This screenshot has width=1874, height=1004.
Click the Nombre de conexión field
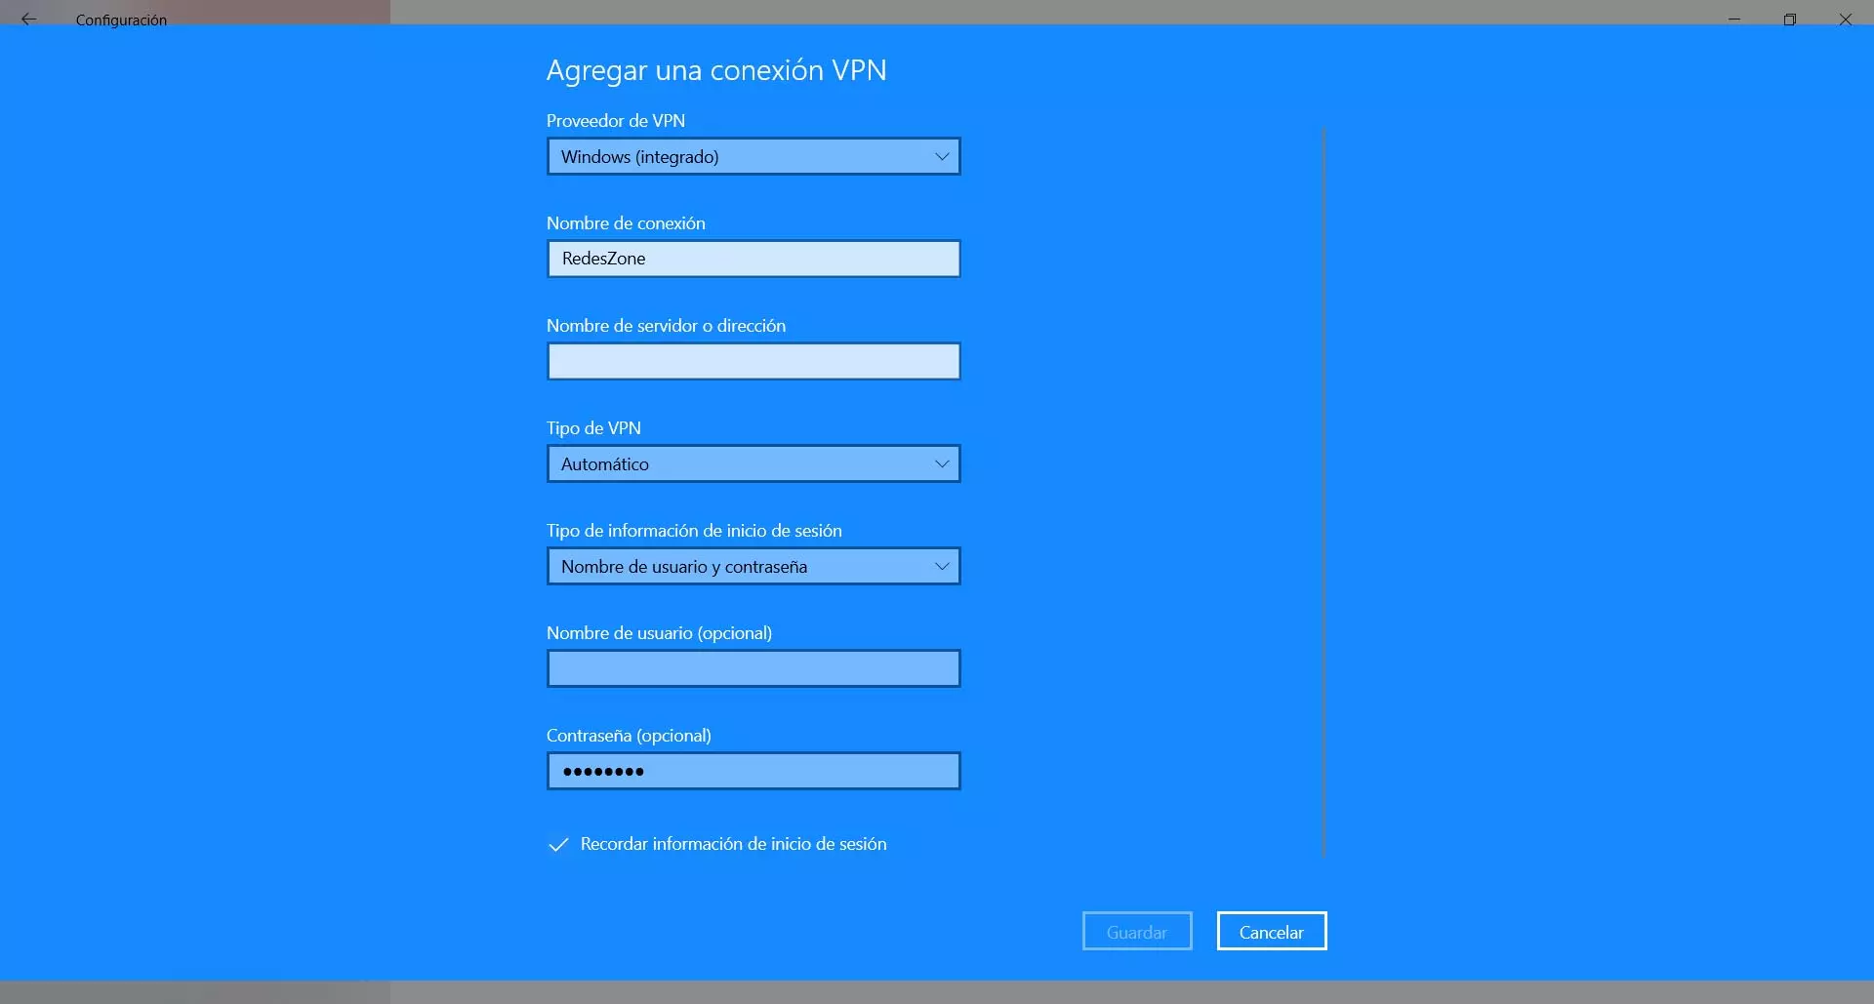point(754,259)
